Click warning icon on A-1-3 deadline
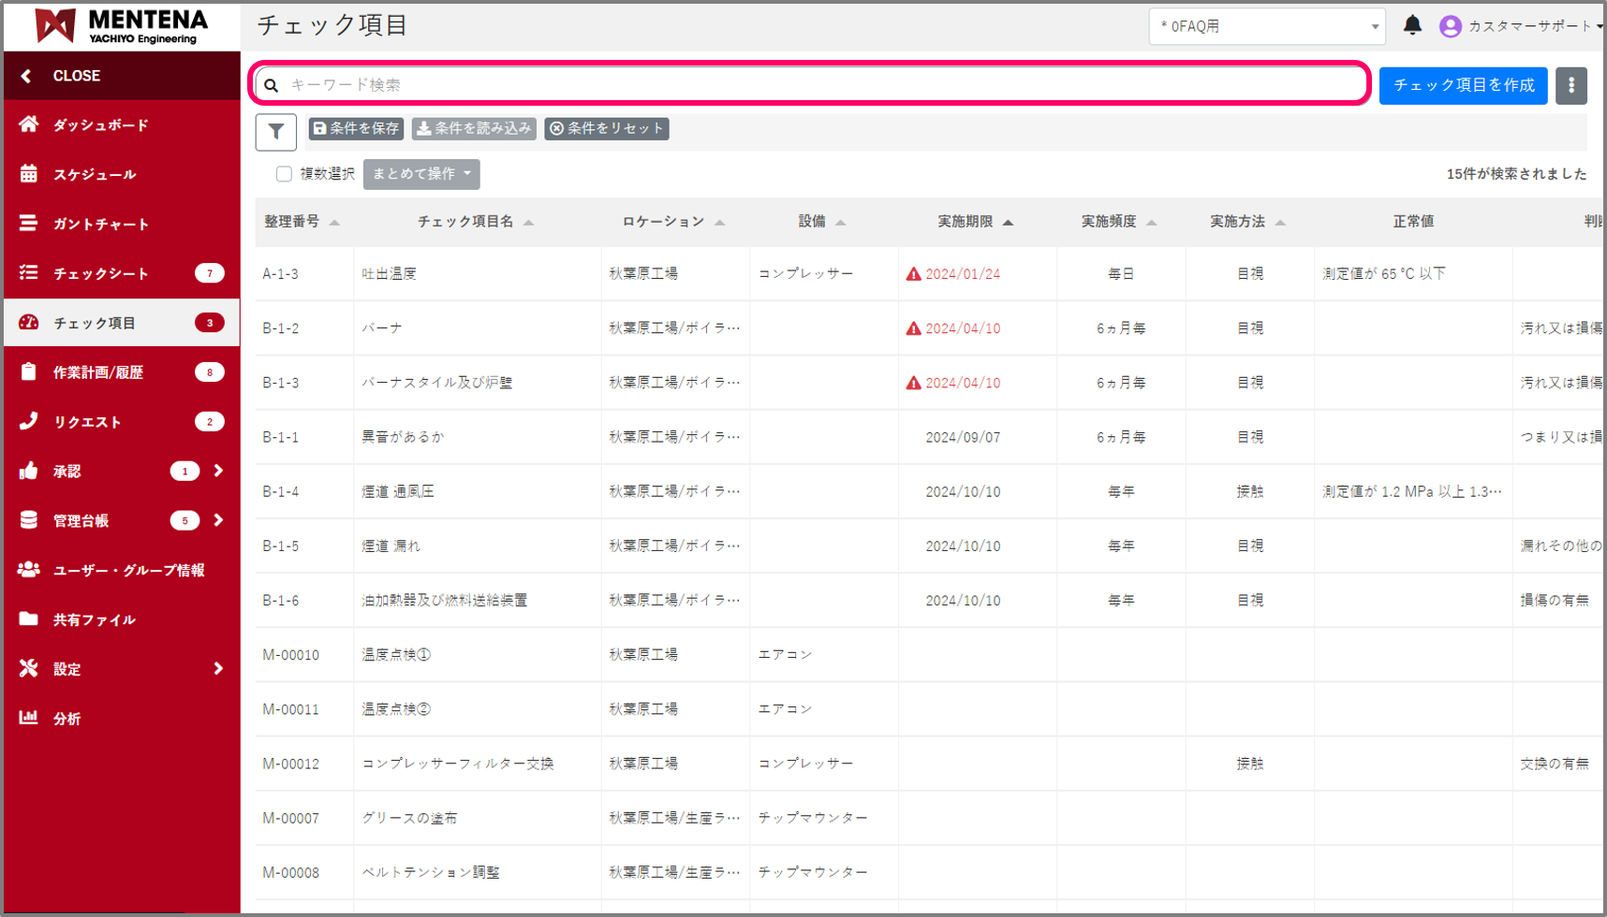This screenshot has width=1607, height=917. coord(913,274)
